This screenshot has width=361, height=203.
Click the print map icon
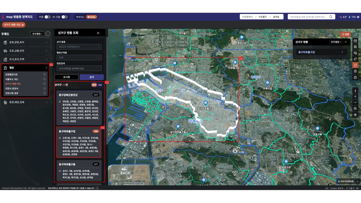[355, 77]
